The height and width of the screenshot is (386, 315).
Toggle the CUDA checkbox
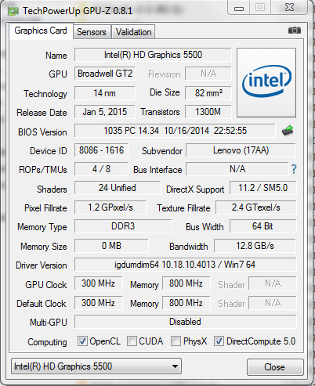click(132, 341)
